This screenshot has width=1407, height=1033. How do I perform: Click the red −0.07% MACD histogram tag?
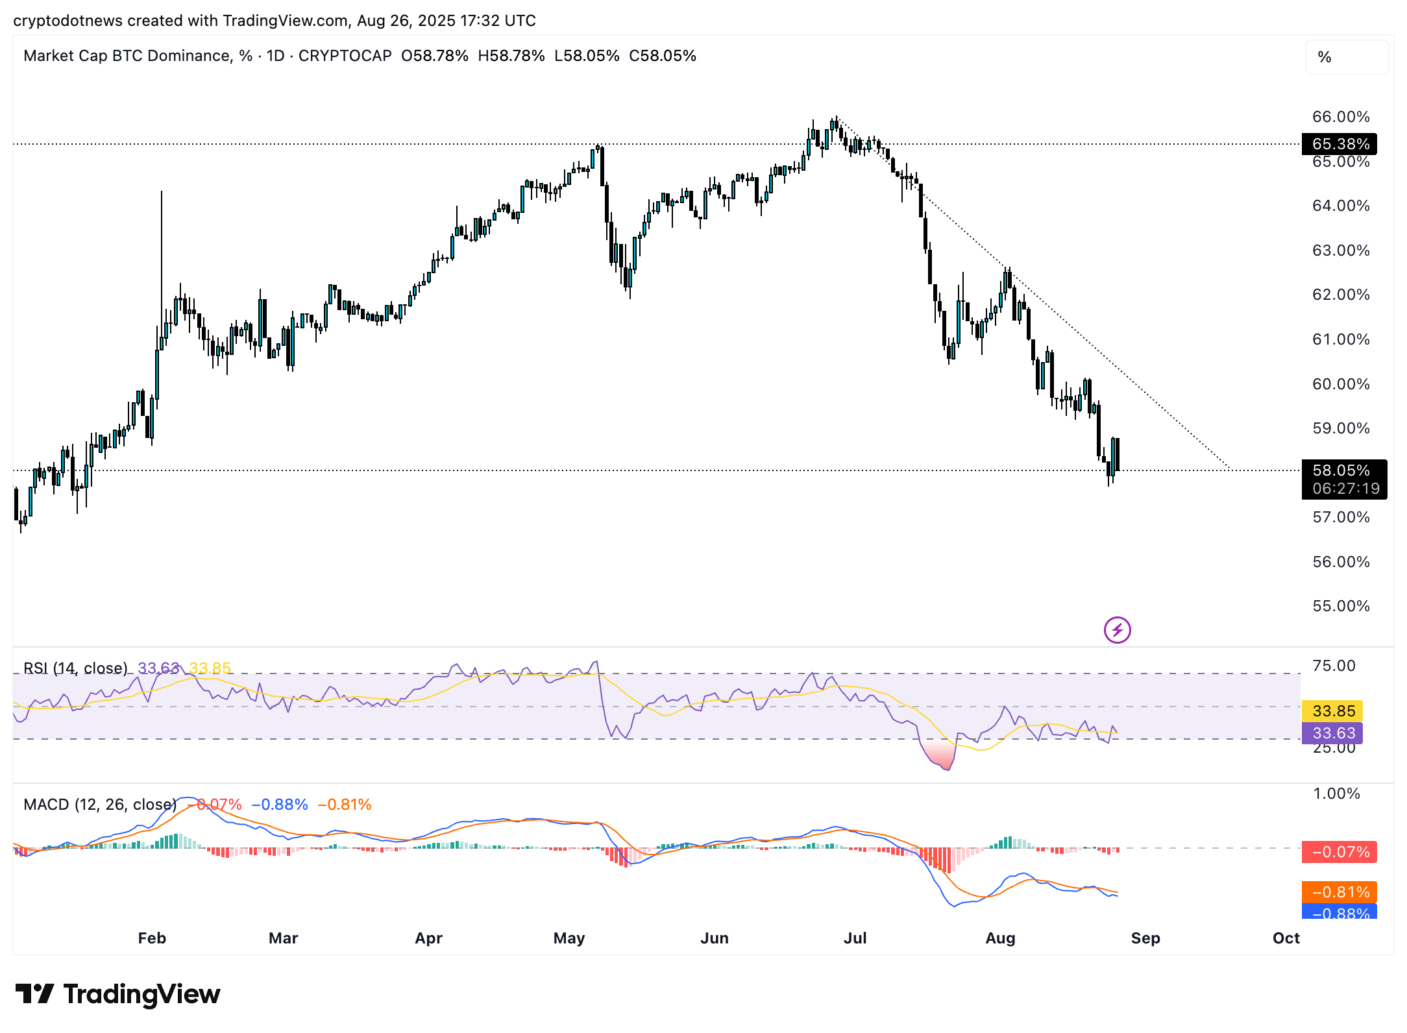pos(1339,852)
